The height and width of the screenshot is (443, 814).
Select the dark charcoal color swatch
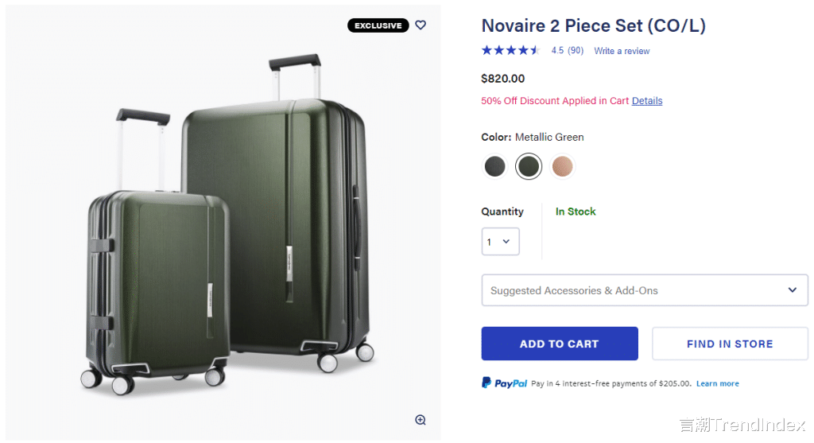click(494, 167)
